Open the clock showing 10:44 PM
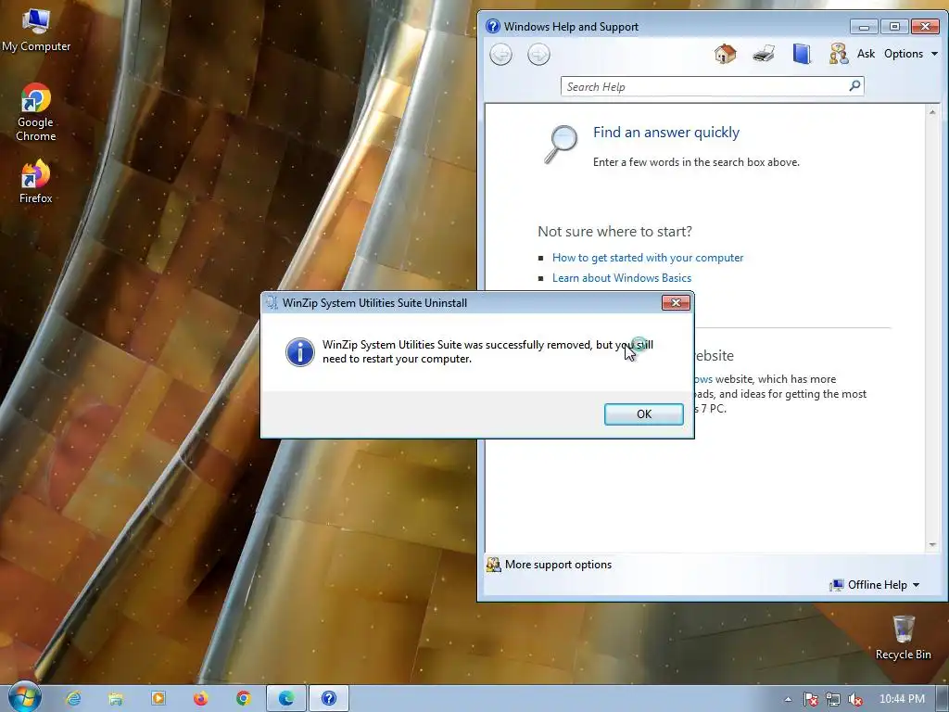The image size is (949, 712). 902,699
